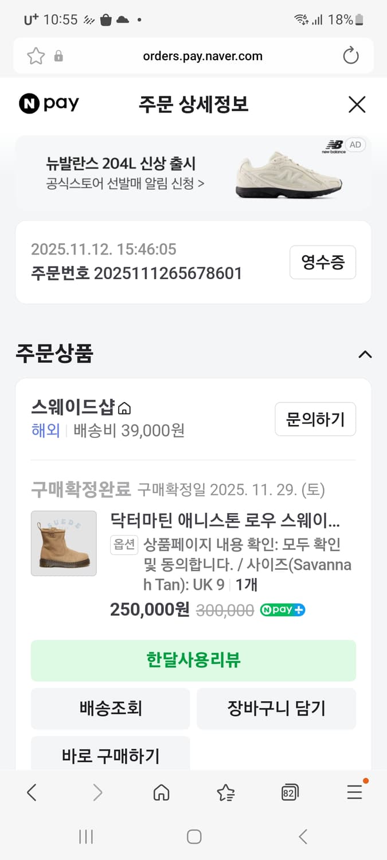Check shipping with the 배송조회 button
Screen dimensions: 387x860
110,709
